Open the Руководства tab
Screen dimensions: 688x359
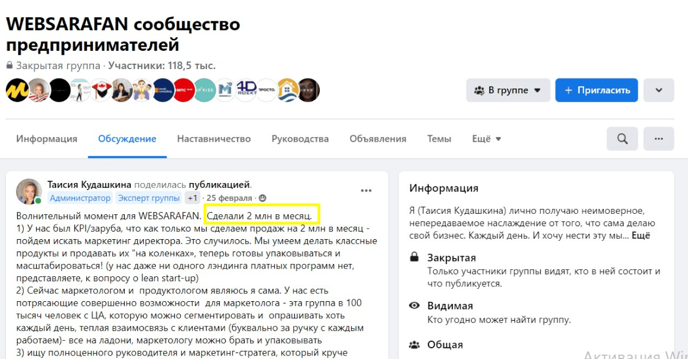tap(300, 139)
